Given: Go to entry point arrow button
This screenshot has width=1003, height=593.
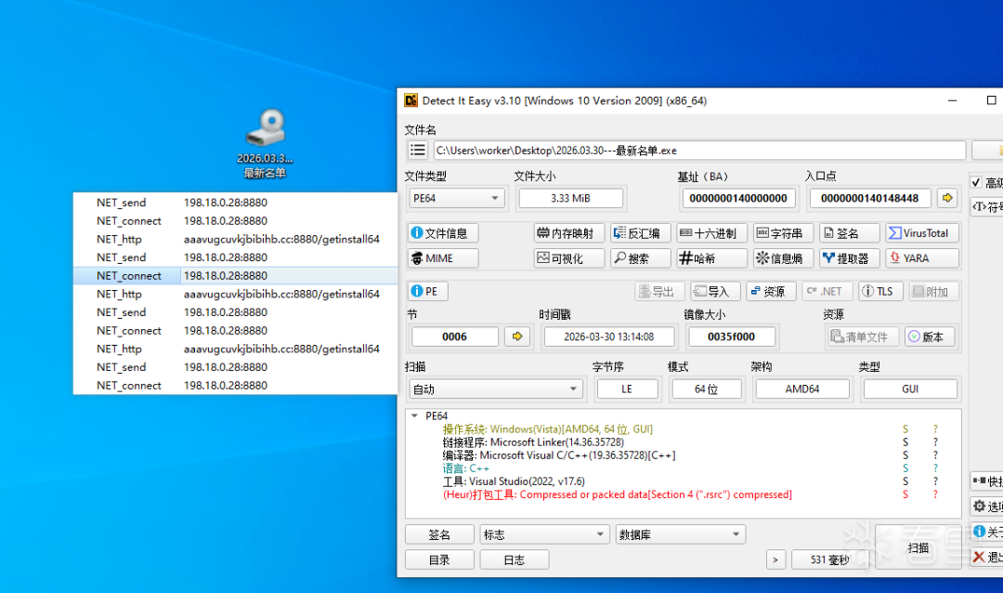Looking at the screenshot, I should pyautogui.click(x=947, y=198).
